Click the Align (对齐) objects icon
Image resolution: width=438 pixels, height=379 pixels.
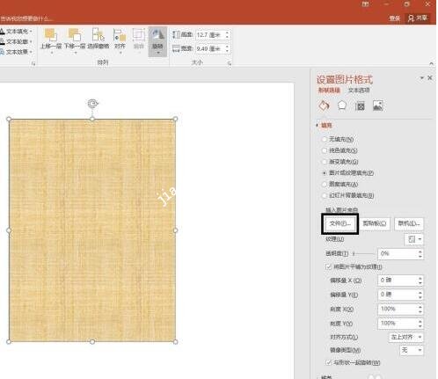pyautogui.click(x=120, y=34)
